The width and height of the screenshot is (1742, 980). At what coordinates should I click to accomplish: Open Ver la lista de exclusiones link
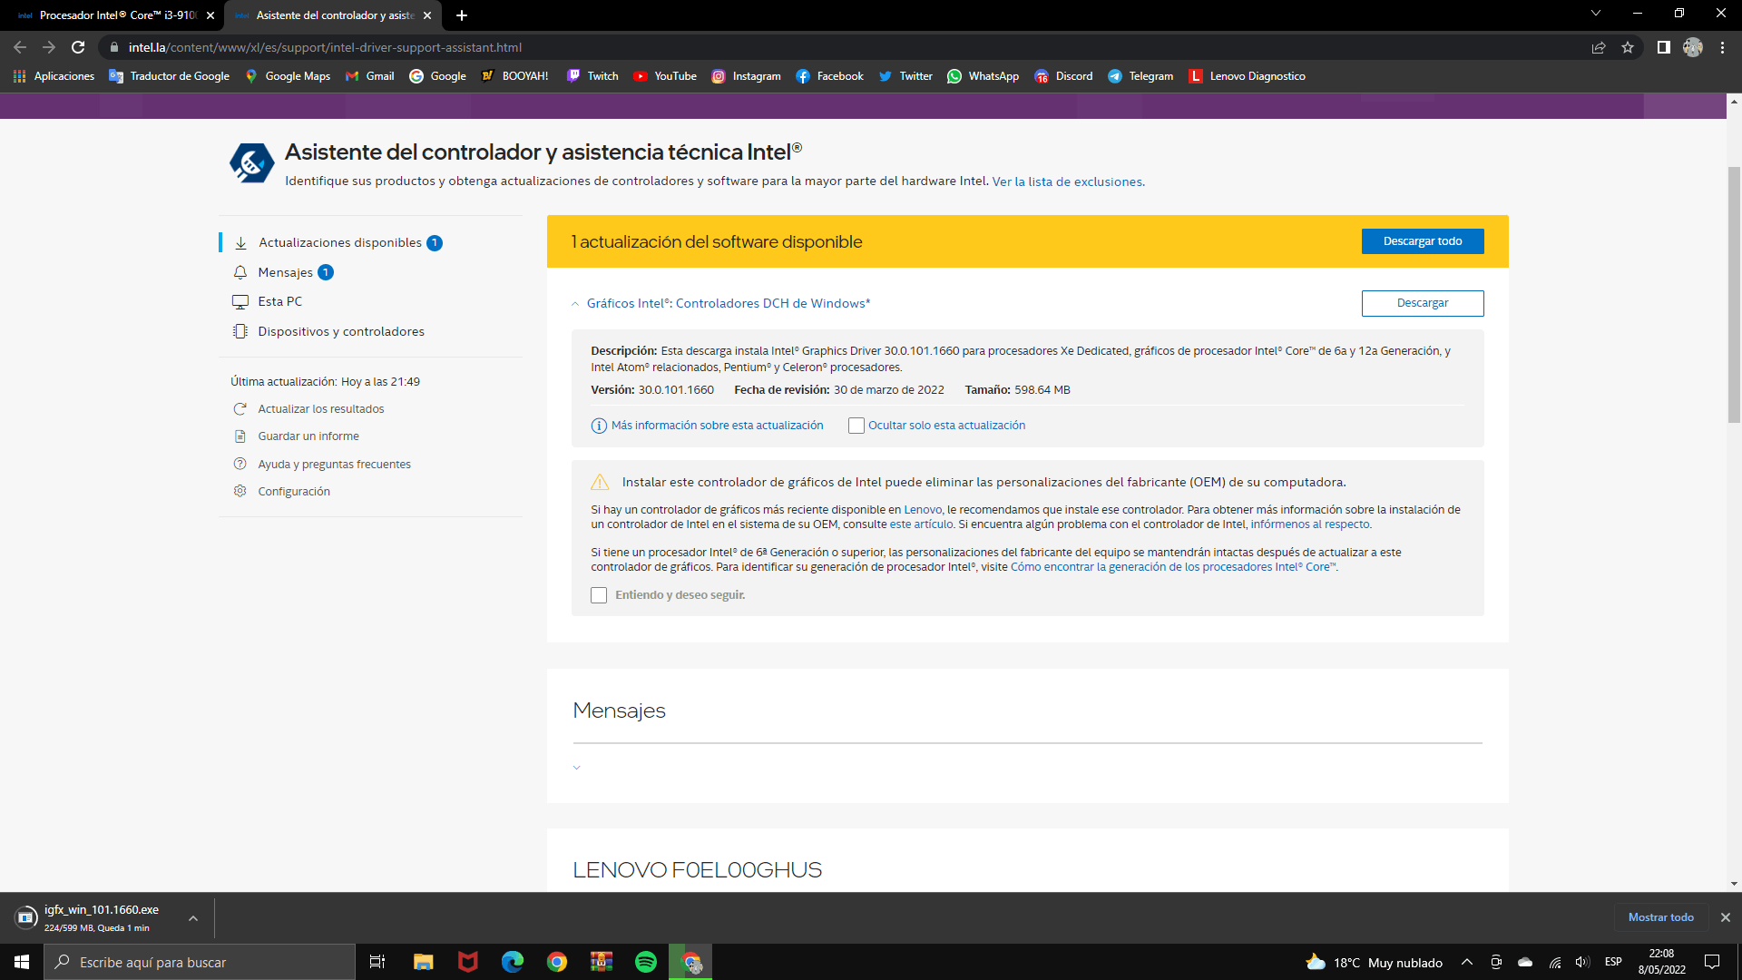(1067, 181)
